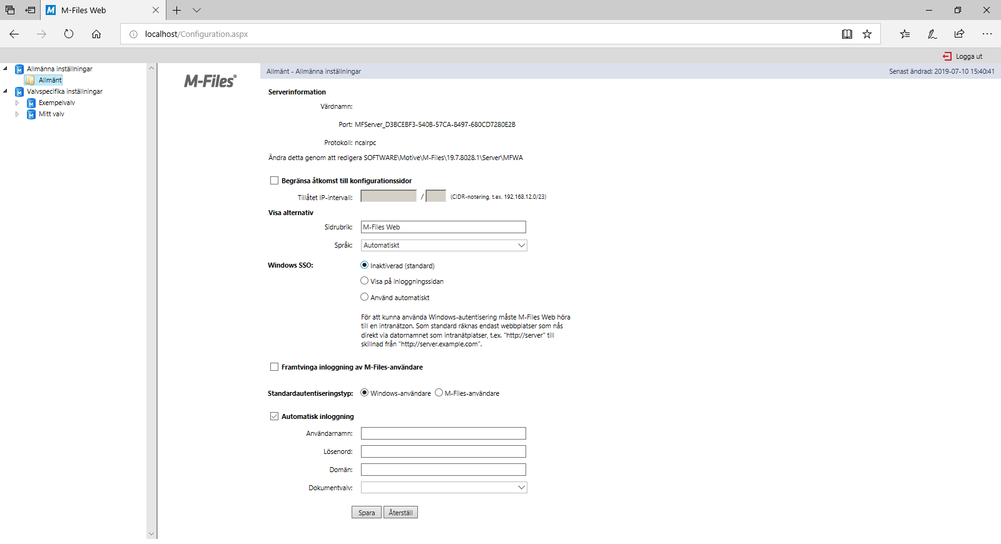Go back to the previous page
The height and width of the screenshot is (544, 1001).
pos(14,34)
